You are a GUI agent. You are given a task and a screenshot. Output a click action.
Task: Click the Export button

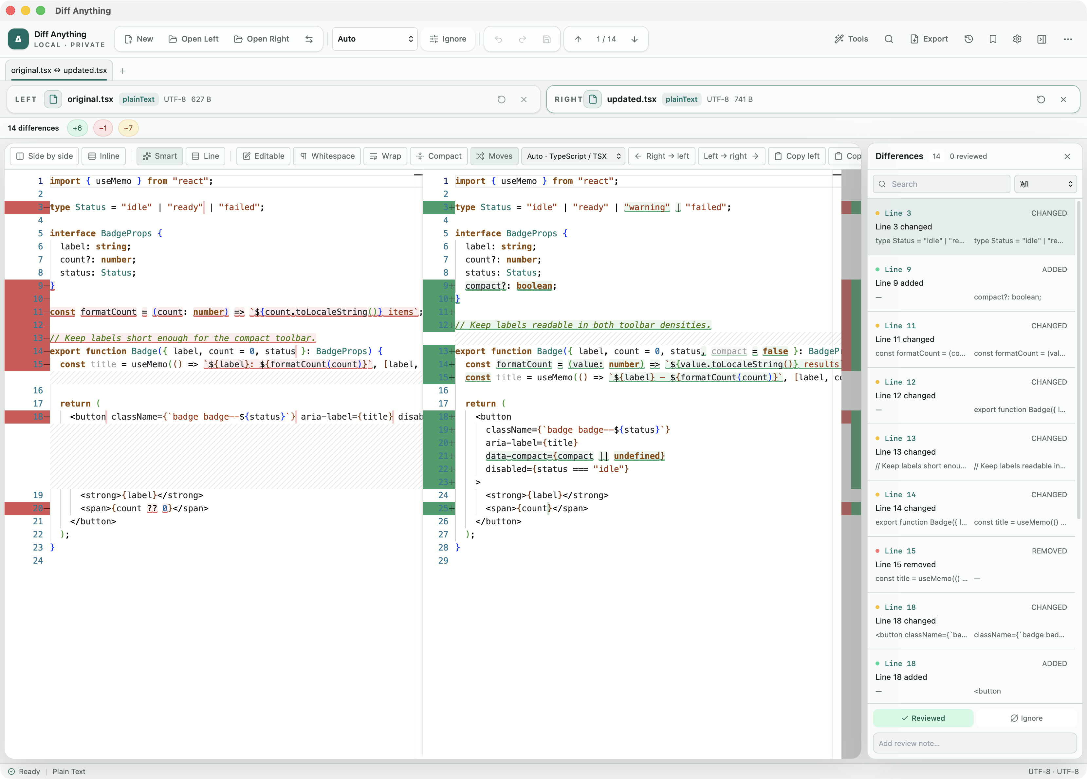tap(929, 39)
